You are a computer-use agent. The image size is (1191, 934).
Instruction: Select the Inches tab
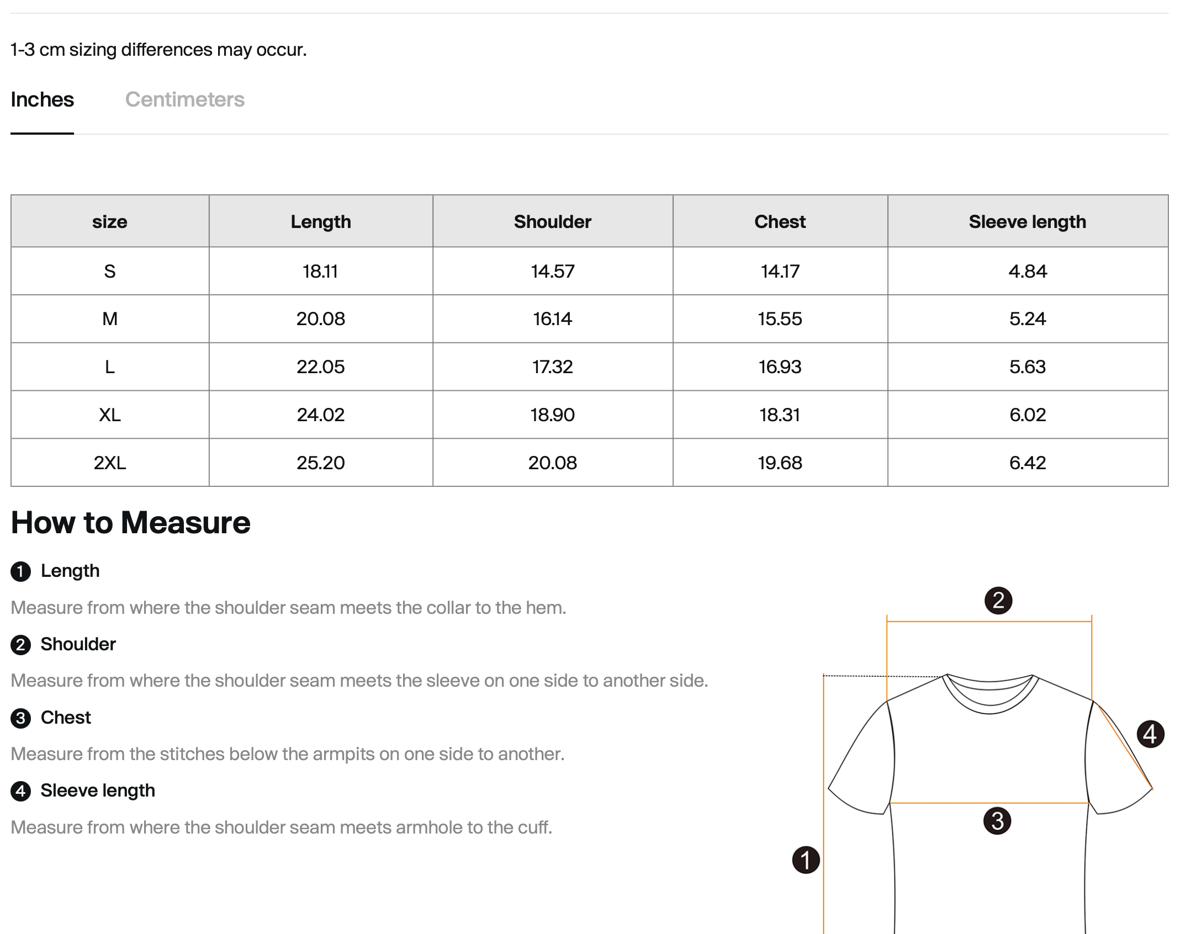point(42,100)
